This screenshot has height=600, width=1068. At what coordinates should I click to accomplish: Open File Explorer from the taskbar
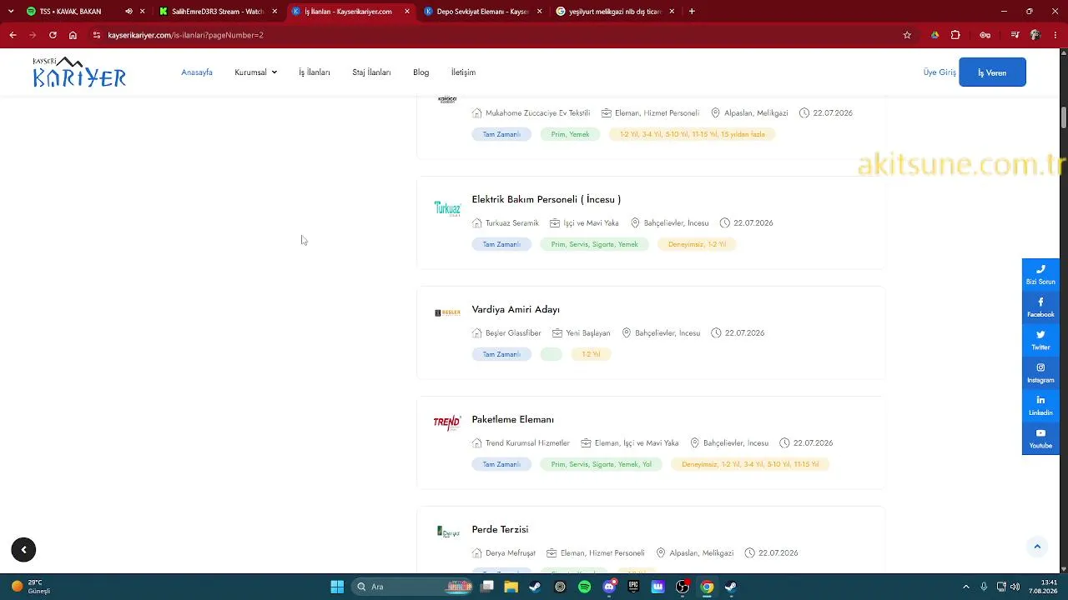(511, 587)
